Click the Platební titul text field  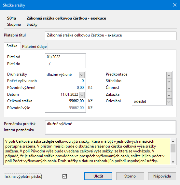pos(111,36)
